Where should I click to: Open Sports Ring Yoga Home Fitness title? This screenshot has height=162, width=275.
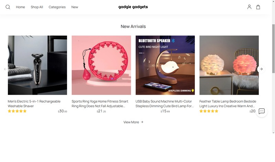[x=100, y=104]
